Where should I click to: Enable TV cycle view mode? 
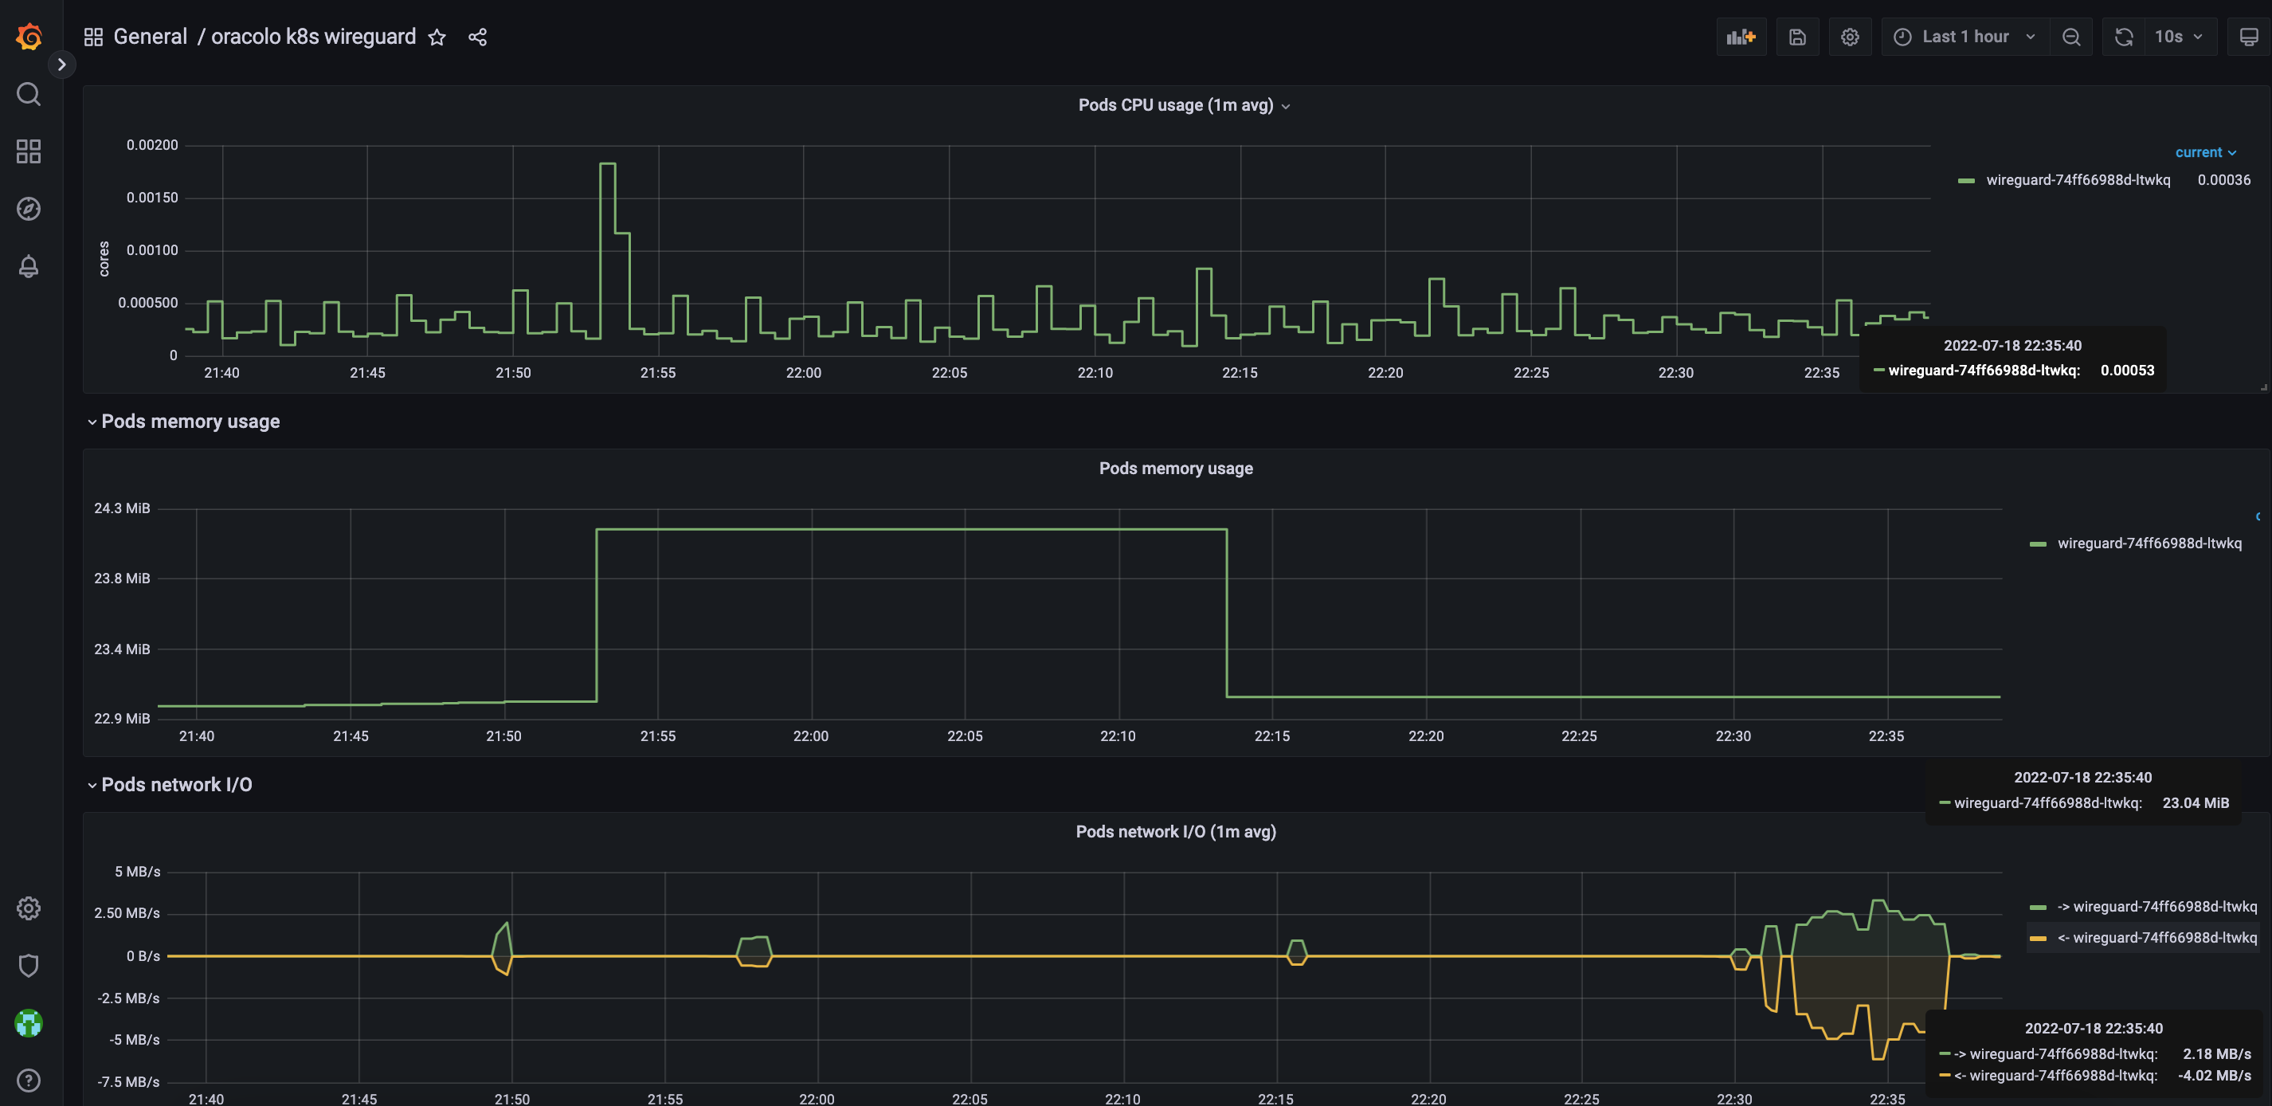tap(2250, 36)
